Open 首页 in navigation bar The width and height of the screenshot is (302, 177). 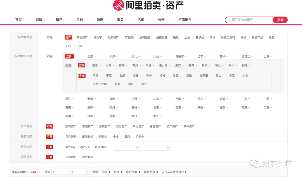(18, 20)
